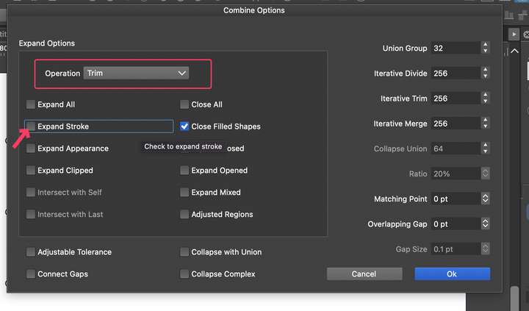Check the Expand Stroke option
The image size is (529, 311).
click(31, 126)
